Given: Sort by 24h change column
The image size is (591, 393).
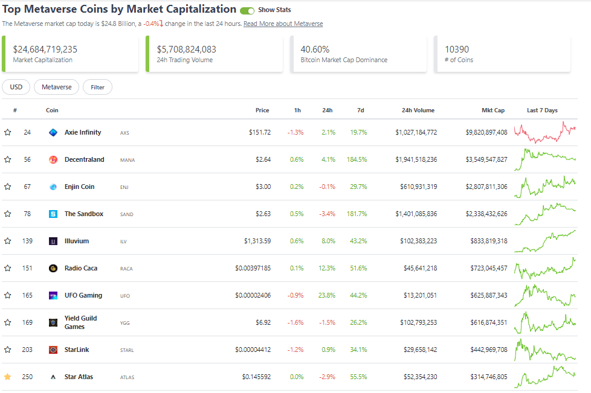Looking at the screenshot, I should (x=327, y=110).
